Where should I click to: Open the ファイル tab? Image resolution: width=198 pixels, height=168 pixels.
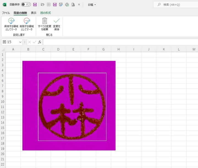click(6, 13)
